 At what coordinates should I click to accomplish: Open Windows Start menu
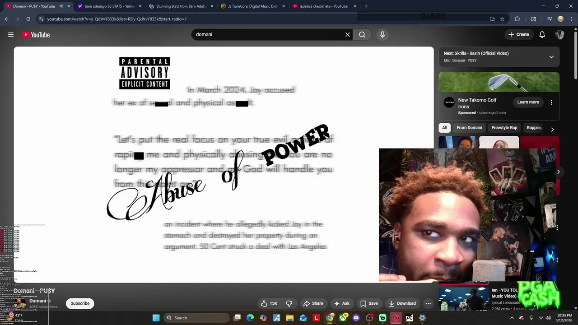(156, 318)
